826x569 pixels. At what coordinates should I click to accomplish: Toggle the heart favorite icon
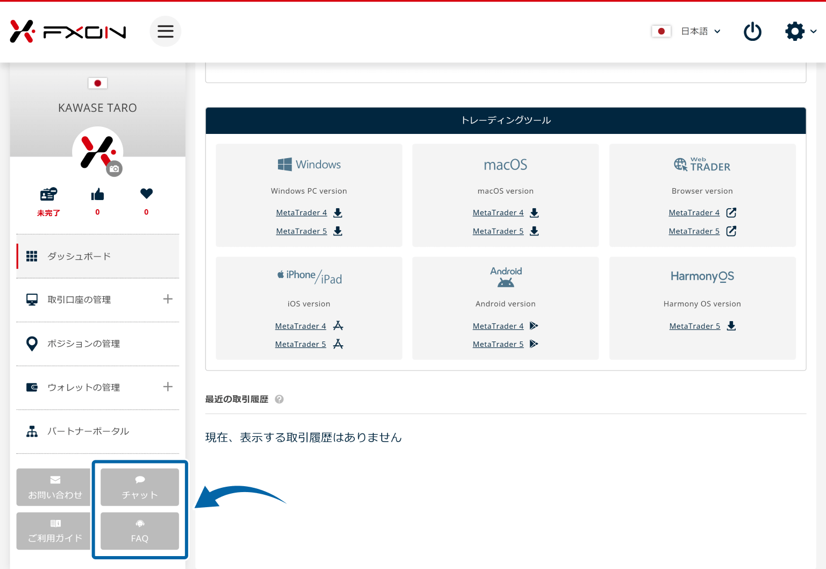(146, 194)
